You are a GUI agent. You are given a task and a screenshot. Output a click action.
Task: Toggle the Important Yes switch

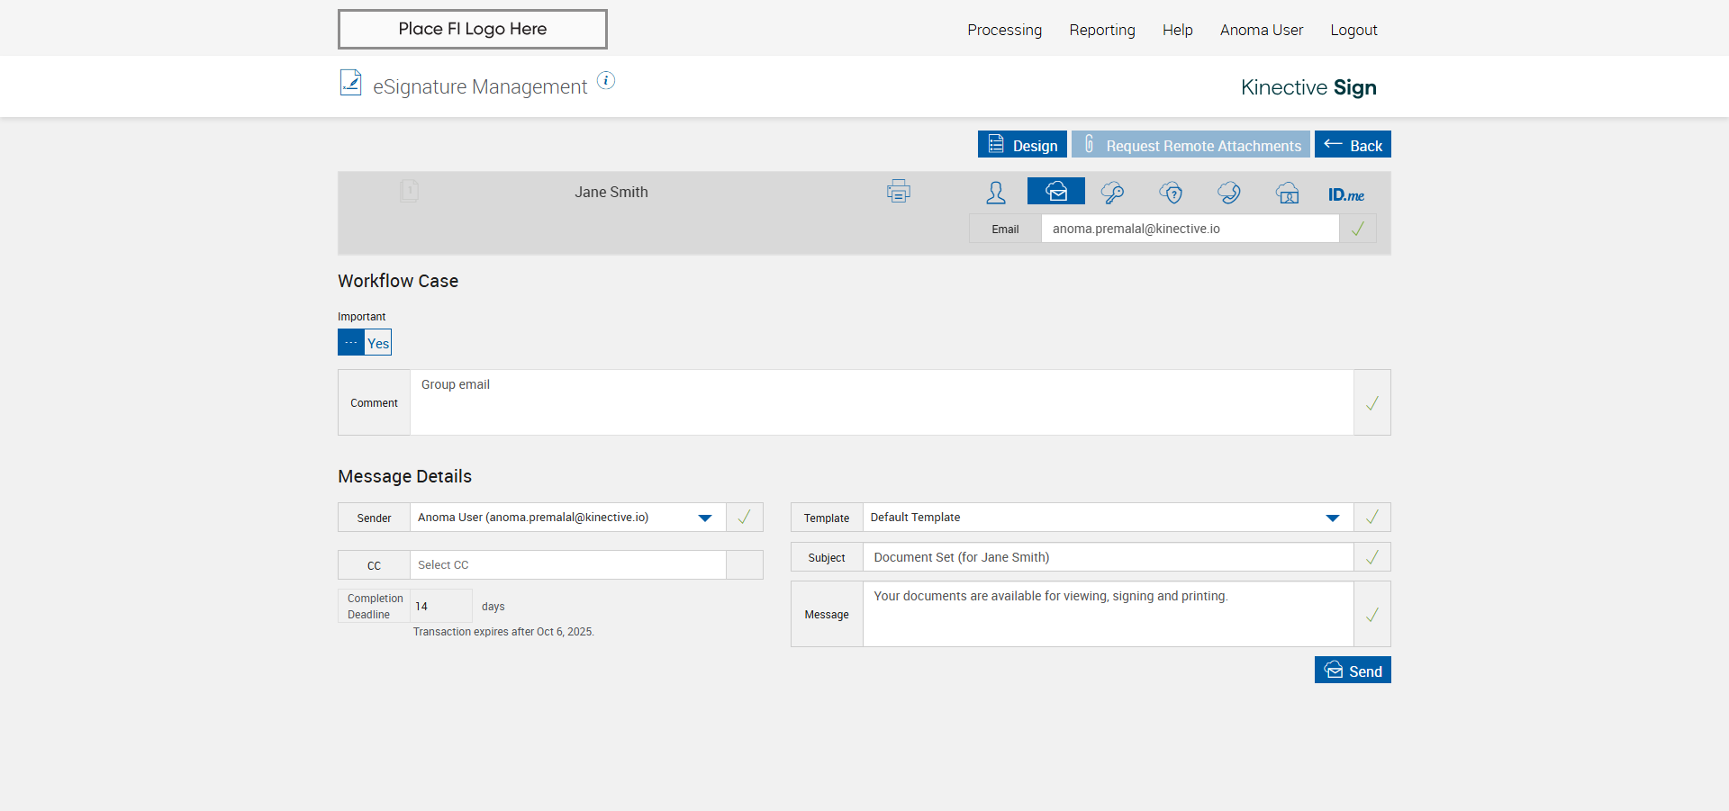365,342
